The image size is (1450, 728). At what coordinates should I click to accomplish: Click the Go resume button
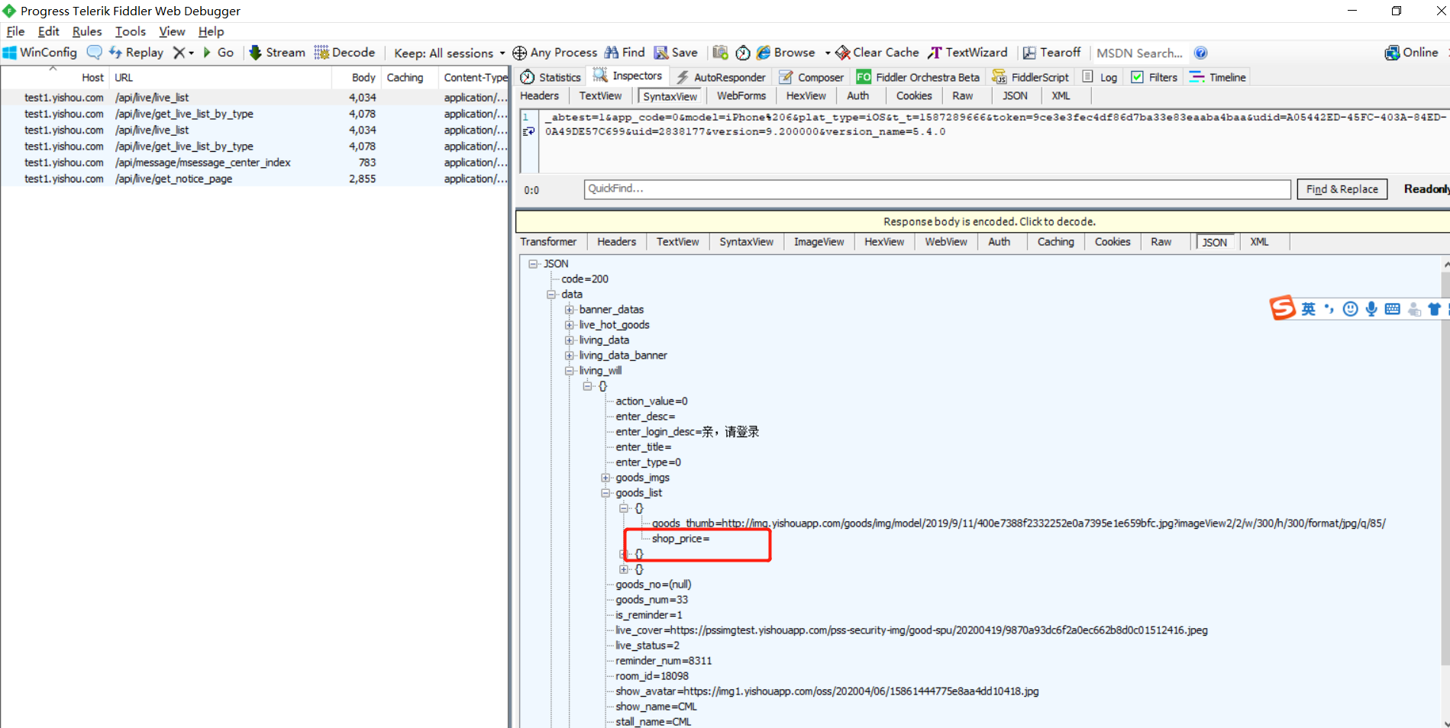coord(218,53)
